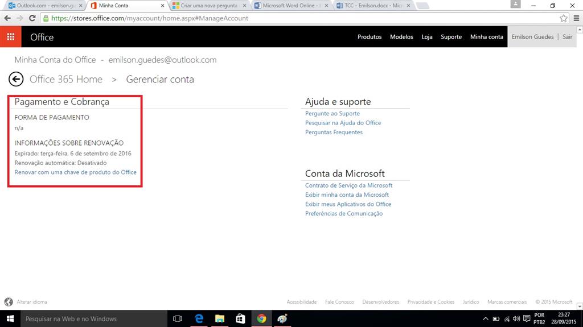Open the Office app launcher grid
This screenshot has width=583, height=327.
coord(10,36)
